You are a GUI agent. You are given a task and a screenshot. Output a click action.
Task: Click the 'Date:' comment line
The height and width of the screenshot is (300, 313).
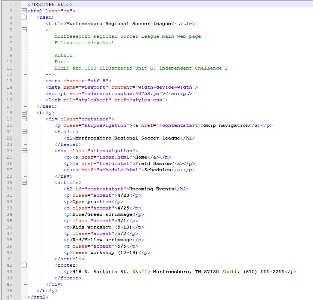pyautogui.click(x=62, y=62)
